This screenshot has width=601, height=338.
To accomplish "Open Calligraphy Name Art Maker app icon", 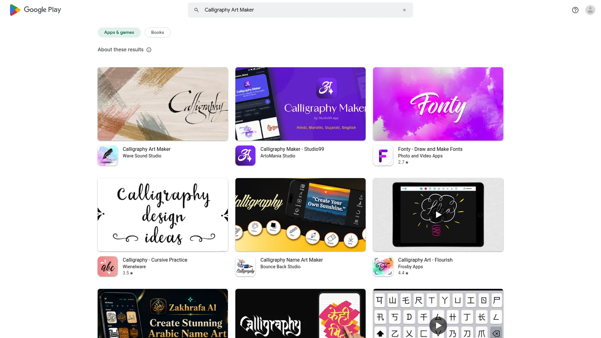I will point(245,266).
